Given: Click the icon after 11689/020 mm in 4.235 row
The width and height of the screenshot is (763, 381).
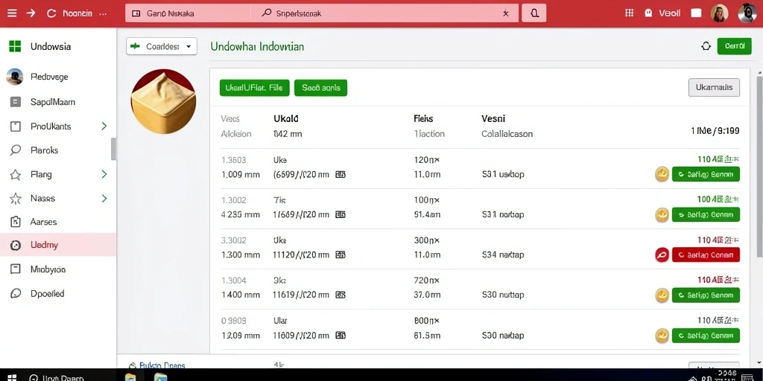Looking at the screenshot, I should [341, 214].
